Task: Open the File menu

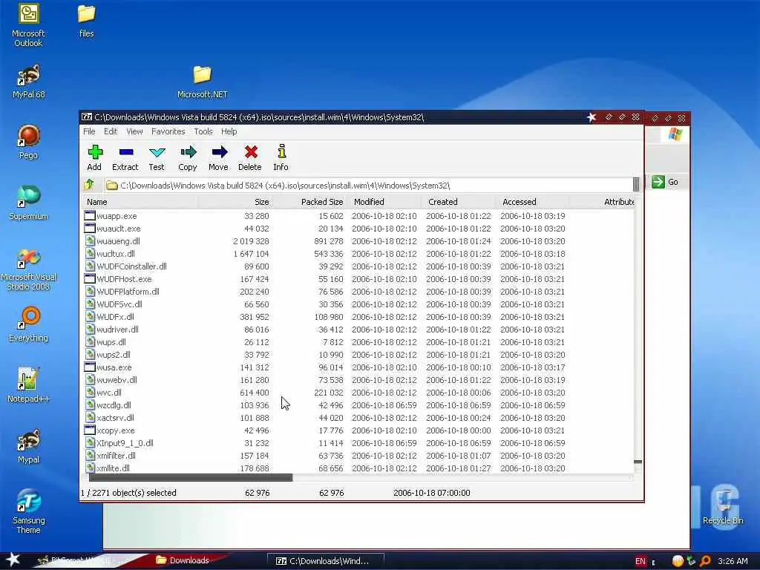Action: 89,131
